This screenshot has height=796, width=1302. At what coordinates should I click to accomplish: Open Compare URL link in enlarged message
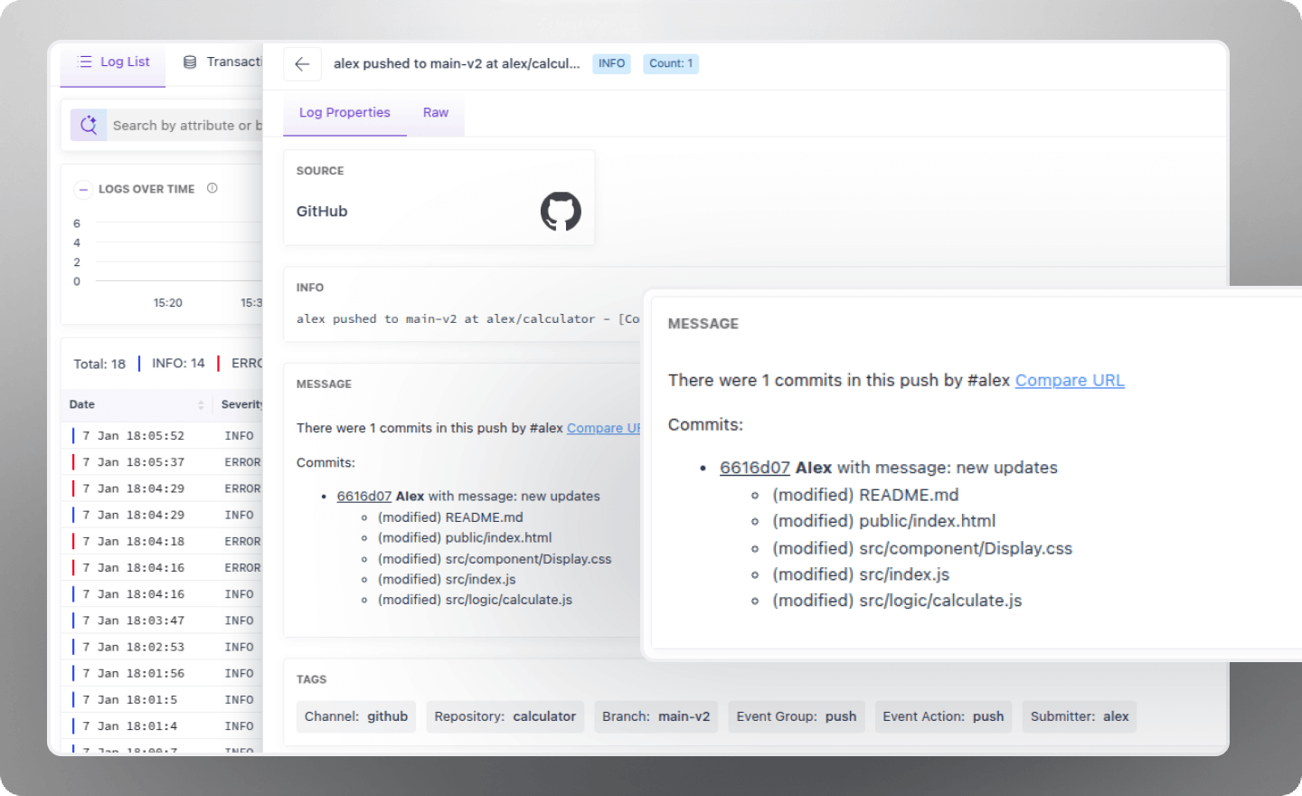tap(1070, 380)
